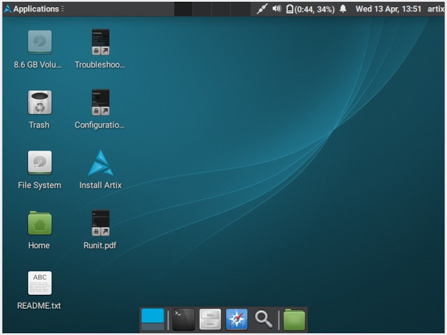Switch to the first workspace in pager
This screenshot has width=447, height=335.
click(x=183, y=9)
